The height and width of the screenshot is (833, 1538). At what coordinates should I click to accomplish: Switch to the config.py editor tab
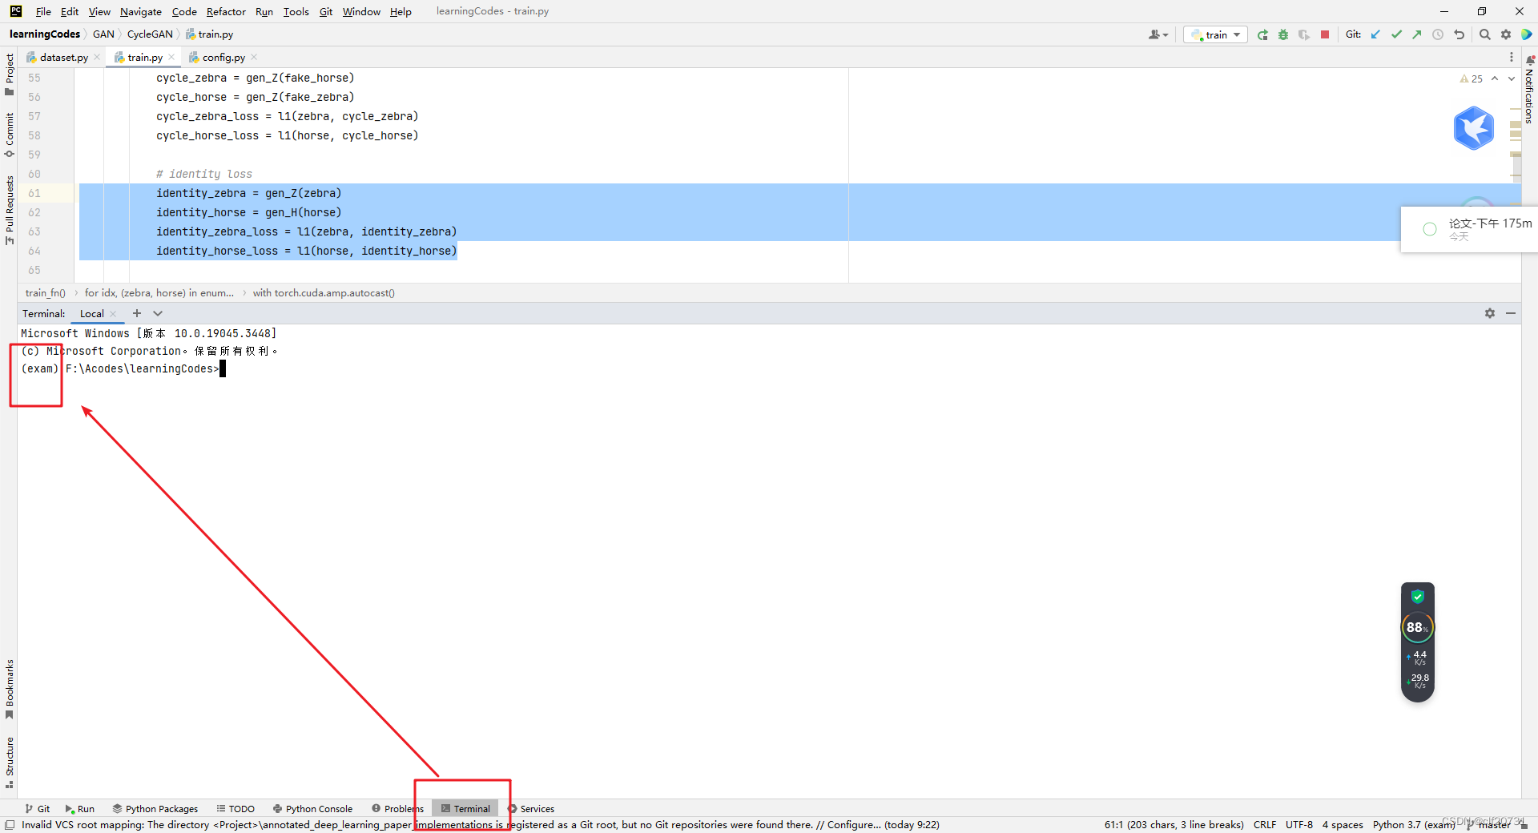coord(221,57)
